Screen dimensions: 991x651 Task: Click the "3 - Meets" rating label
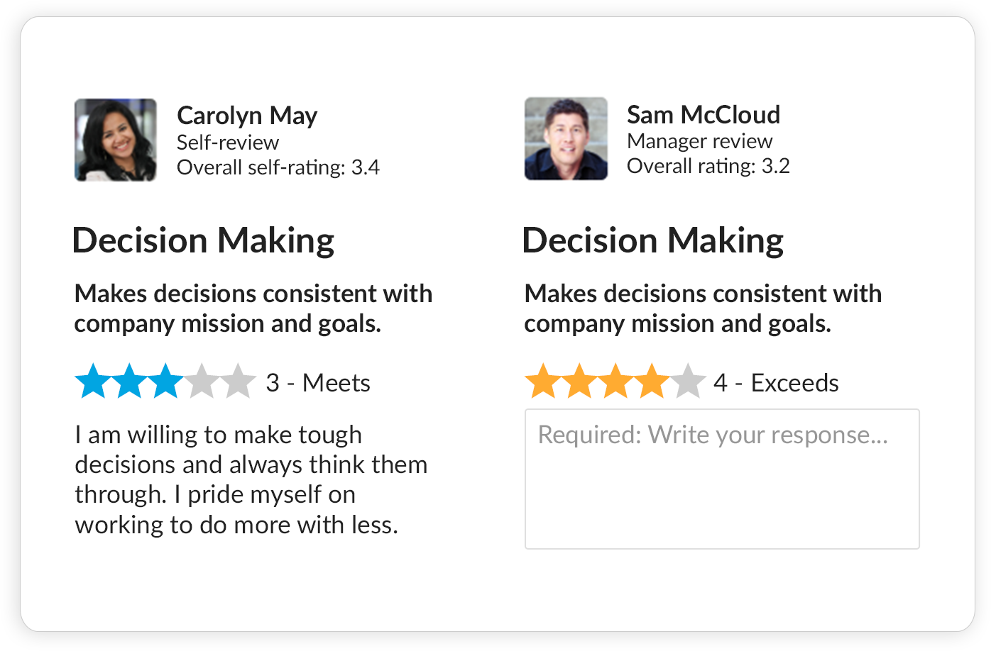pos(318,383)
